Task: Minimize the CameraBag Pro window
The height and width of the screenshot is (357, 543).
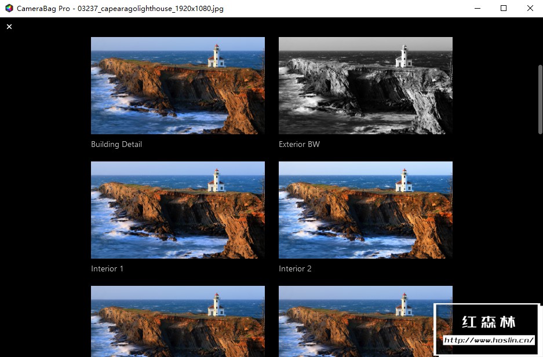Action: click(478, 8)
